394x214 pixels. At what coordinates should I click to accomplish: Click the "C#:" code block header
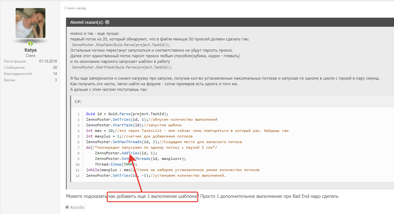78,101
